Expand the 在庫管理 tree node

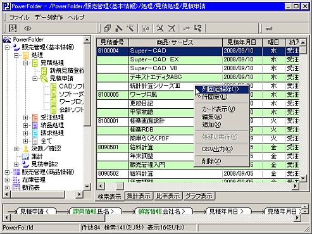point(7,180)
